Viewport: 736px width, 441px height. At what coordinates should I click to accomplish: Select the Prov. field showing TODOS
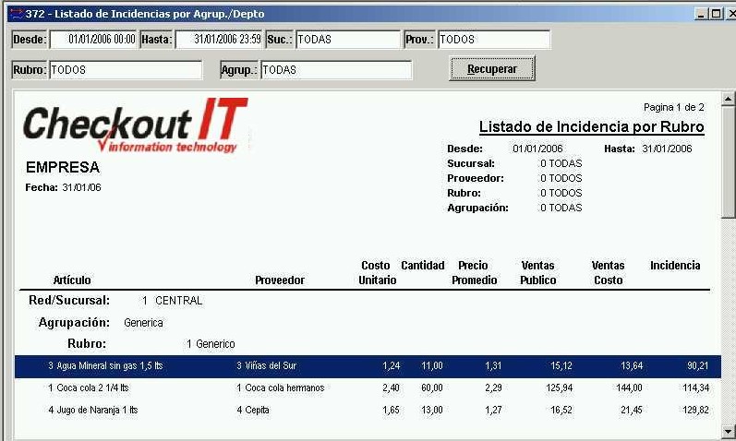493,40
